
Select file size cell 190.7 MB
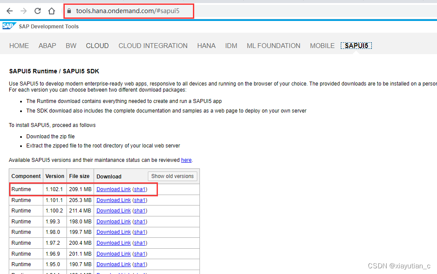[80, 264]
